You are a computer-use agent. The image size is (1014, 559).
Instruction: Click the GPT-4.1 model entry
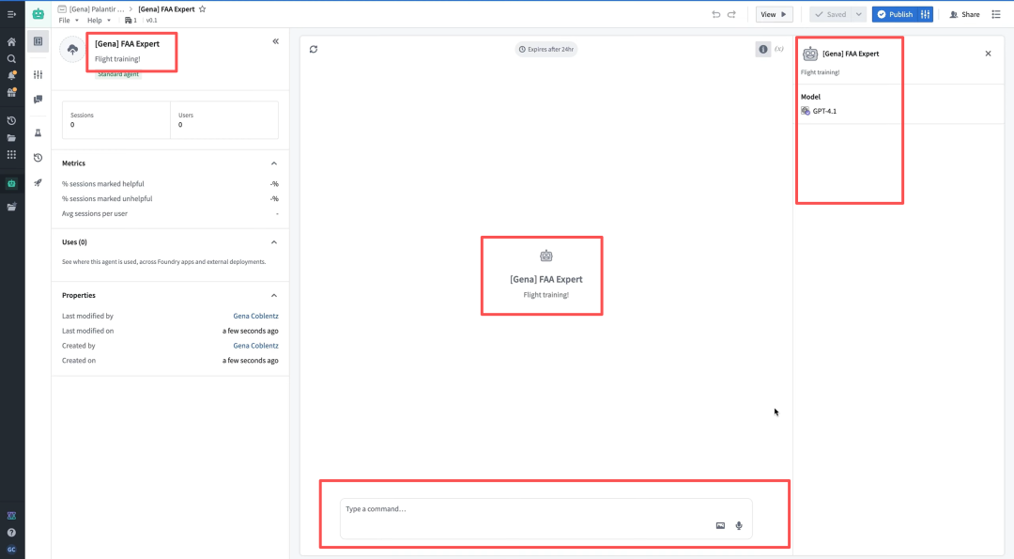pos(819,111)
